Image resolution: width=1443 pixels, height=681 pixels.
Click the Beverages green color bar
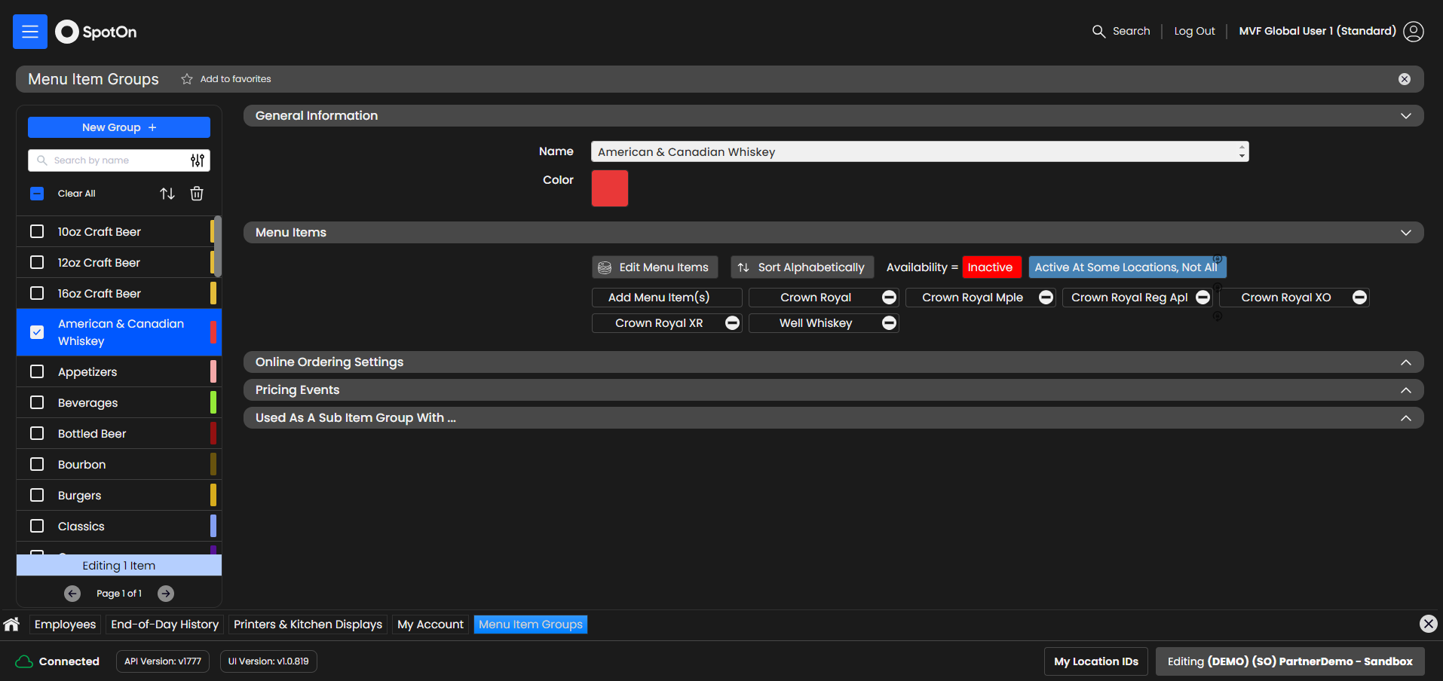click(x=213, y=402)
